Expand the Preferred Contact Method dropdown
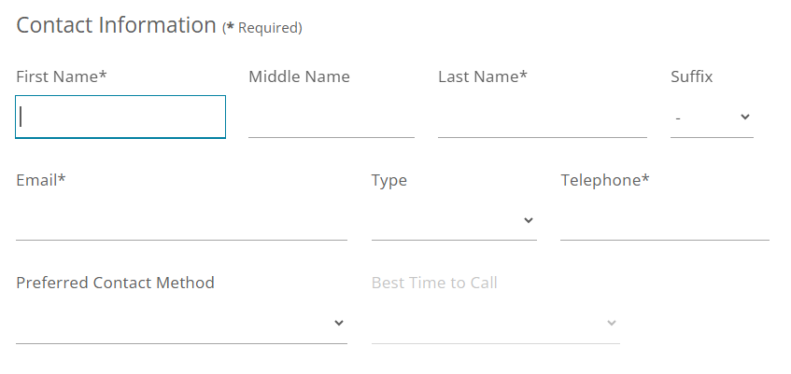The height and width of the screenshot is (374, 791). tap(181, 324)
